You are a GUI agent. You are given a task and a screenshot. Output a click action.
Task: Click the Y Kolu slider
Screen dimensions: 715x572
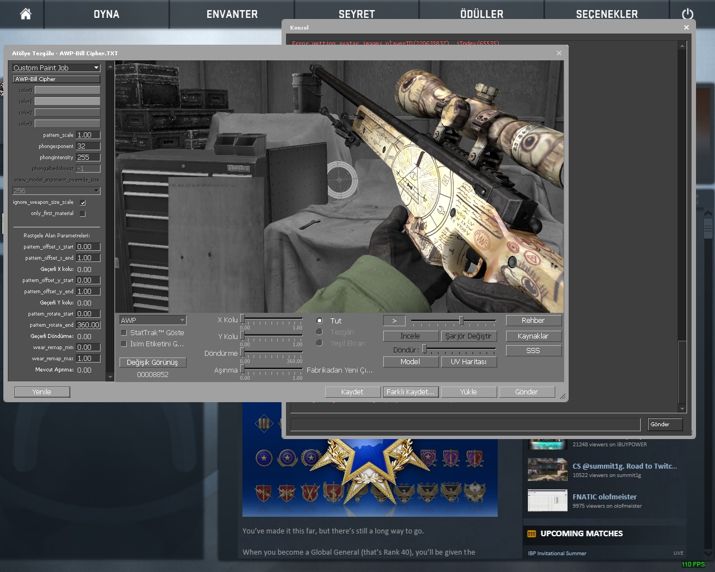271,336
